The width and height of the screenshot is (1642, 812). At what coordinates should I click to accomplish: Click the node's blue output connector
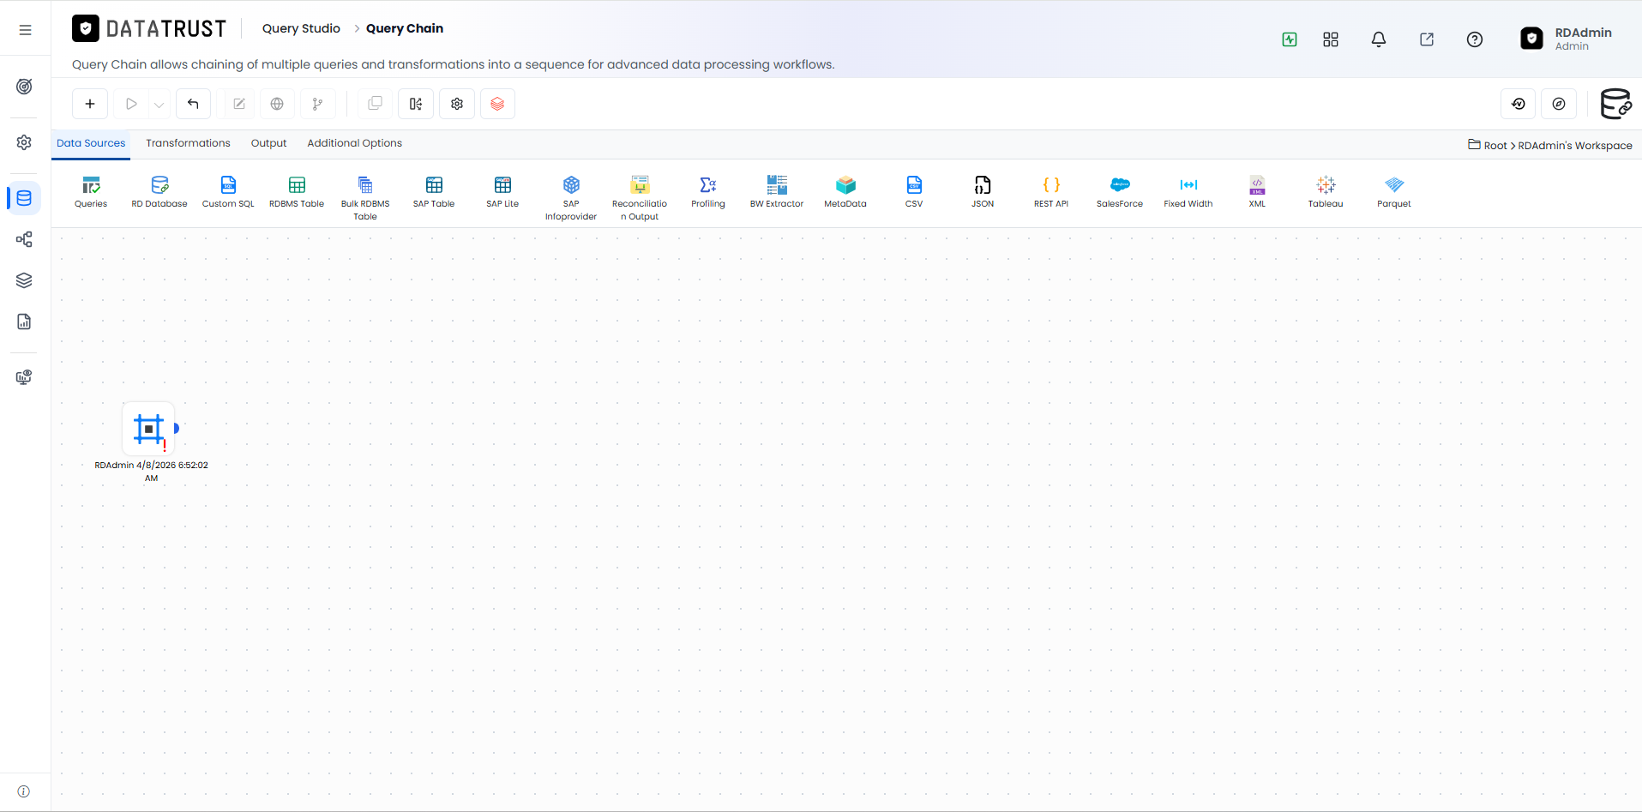[x=177, y=428]
